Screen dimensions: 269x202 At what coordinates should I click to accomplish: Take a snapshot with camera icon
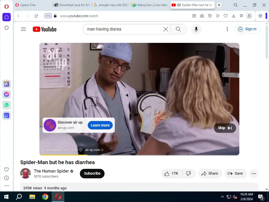[x=202, y=16]
